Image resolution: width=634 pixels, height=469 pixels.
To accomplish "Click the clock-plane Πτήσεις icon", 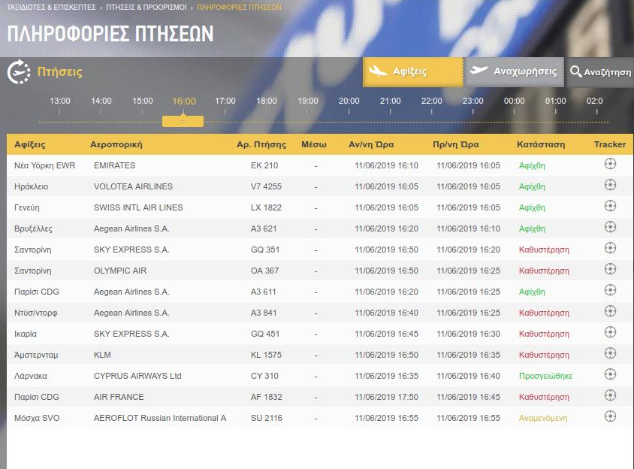I will (19, 72).
